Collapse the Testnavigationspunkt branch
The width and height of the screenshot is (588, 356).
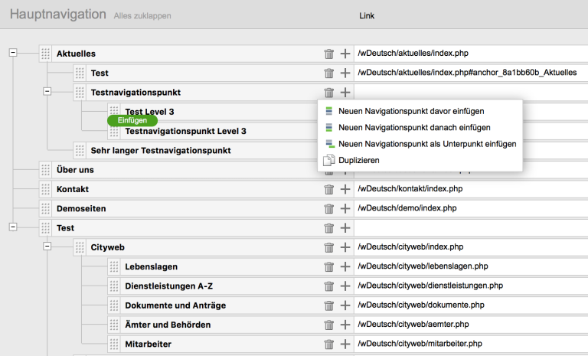(x=47, y=91)
